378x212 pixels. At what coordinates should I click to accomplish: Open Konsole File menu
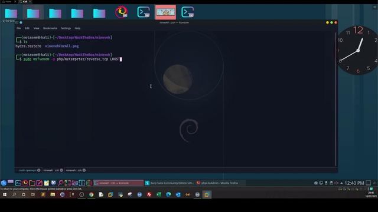(x=19, y=28)
